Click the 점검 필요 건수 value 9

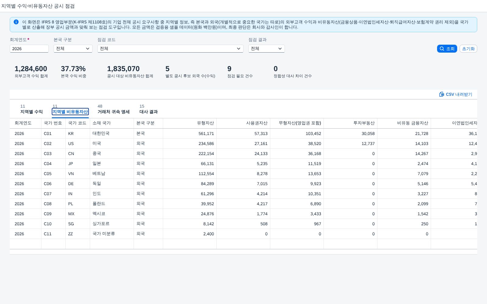click(x=229, y=69)
